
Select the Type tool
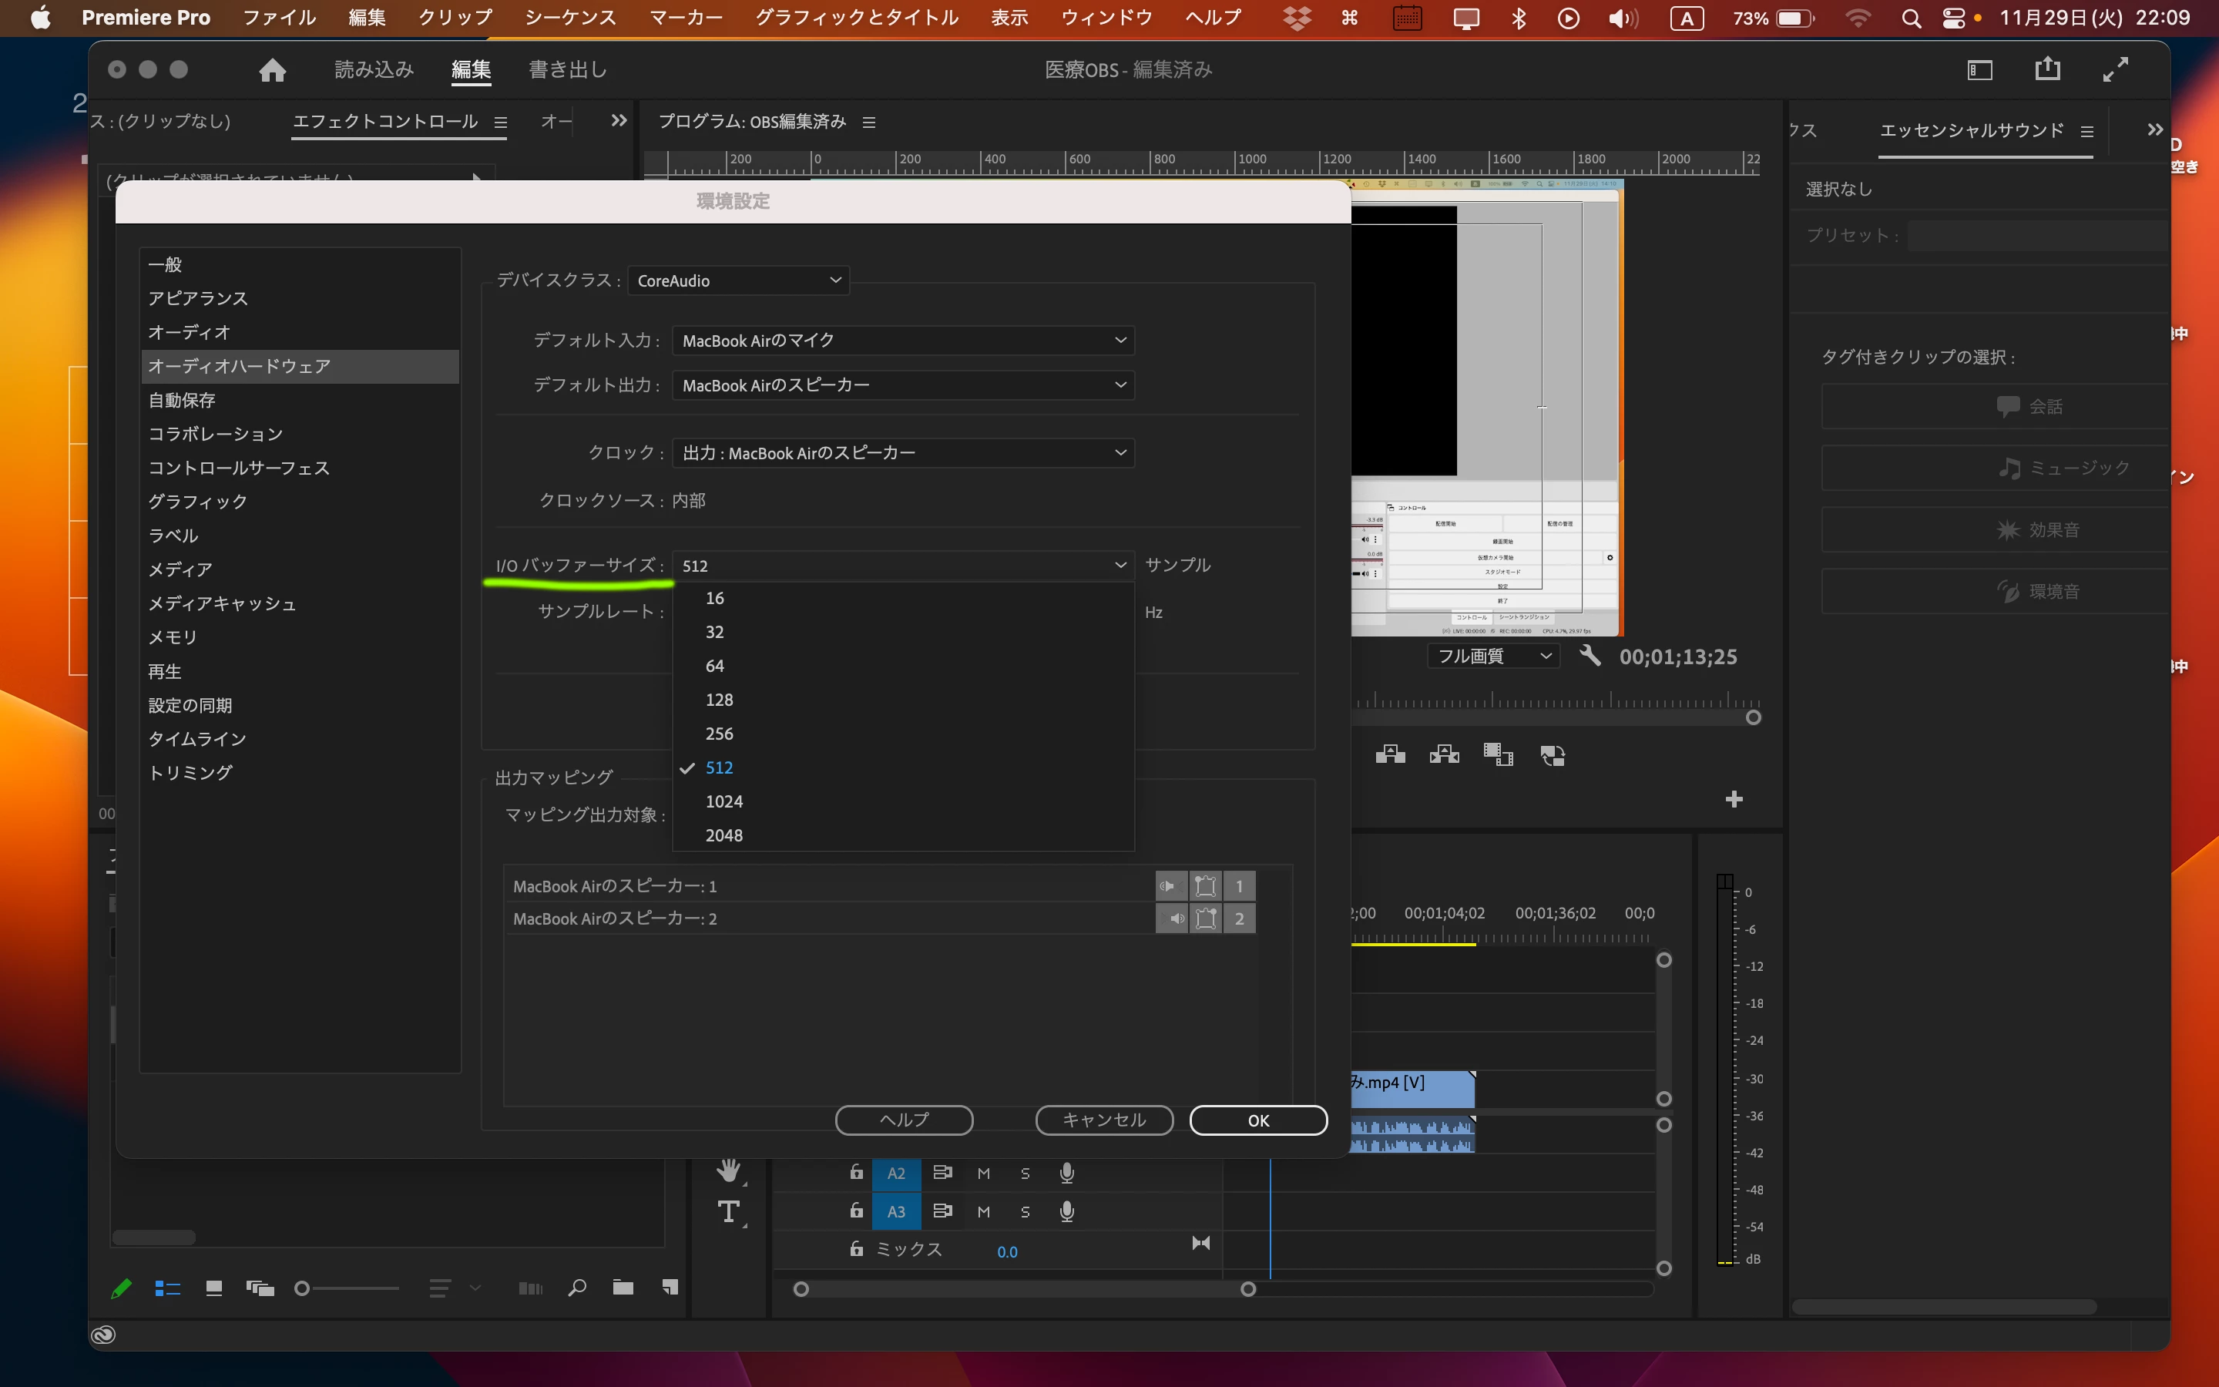coord(729,1212)
